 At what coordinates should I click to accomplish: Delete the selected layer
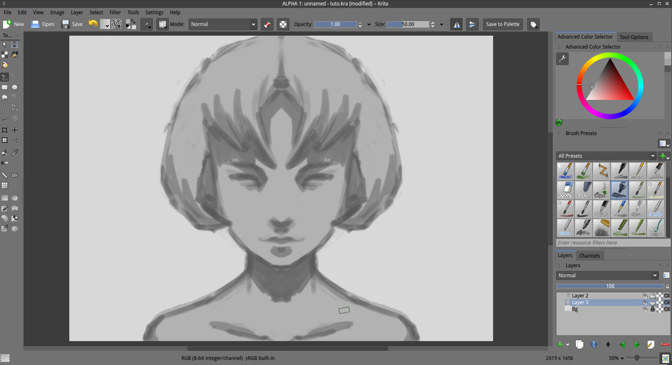tap(665, 344)
